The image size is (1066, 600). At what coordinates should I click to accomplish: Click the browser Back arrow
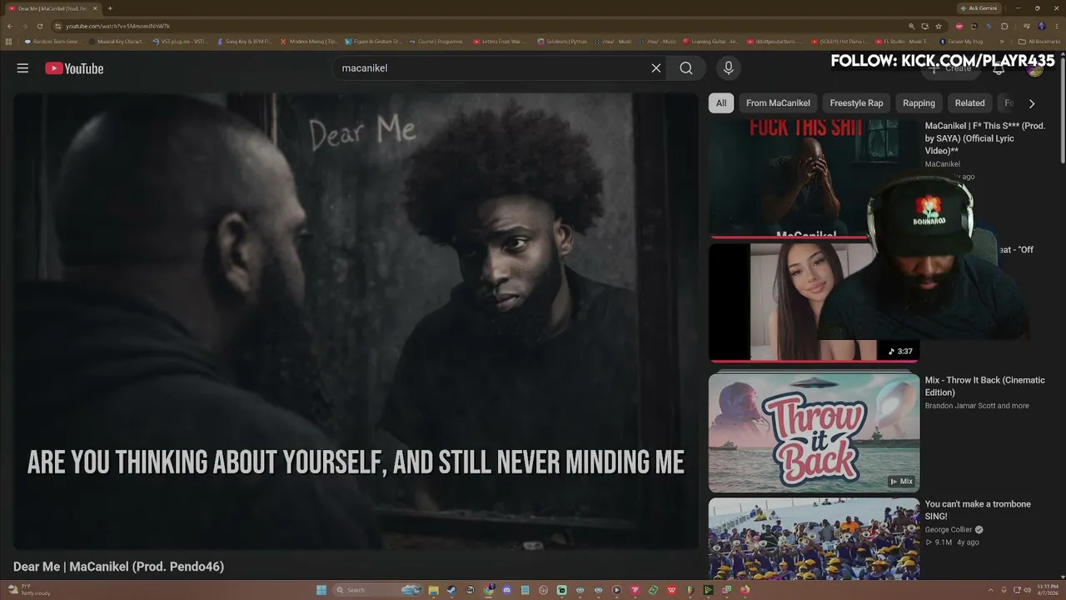(x=9, y=26)
